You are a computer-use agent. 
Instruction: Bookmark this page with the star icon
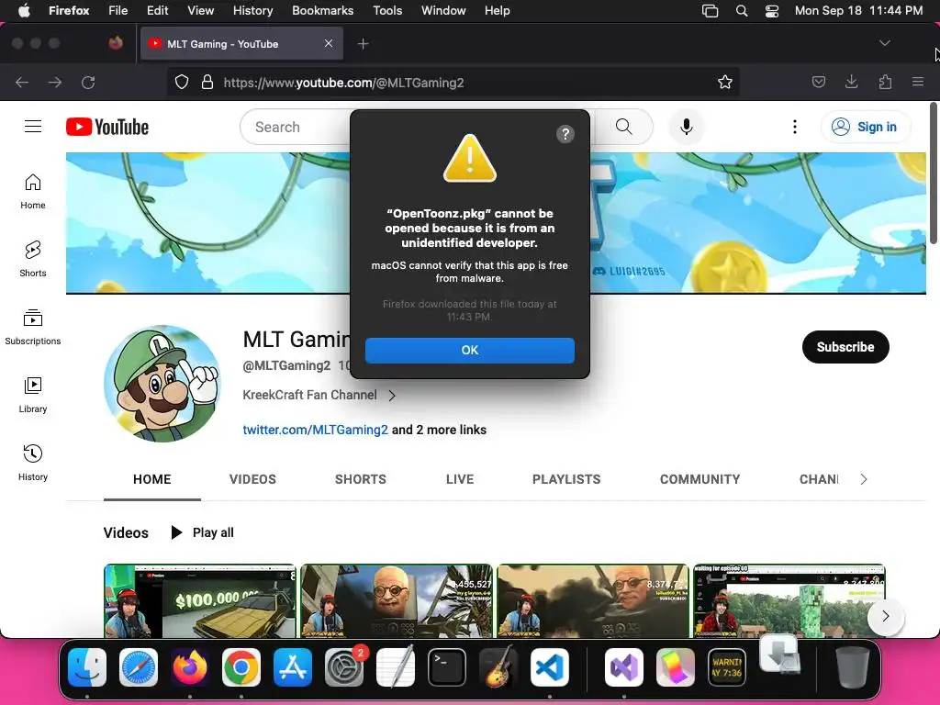tap(725, 82)
